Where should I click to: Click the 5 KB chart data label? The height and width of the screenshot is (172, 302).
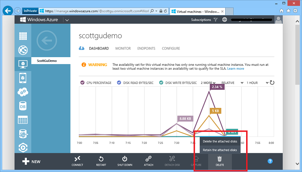(215, 111)
